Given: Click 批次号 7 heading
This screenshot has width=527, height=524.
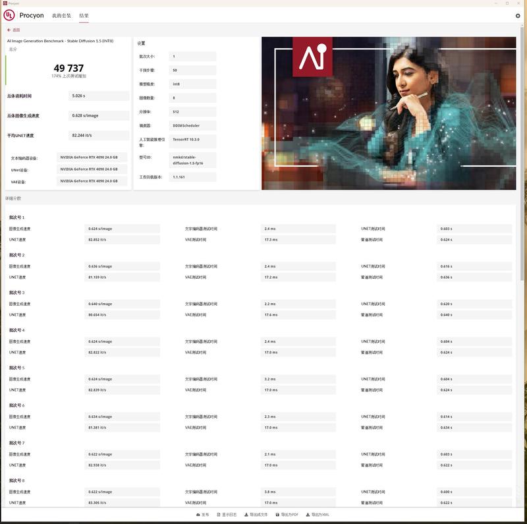Looking at the screenshot, I should click(x=17, y=443).
